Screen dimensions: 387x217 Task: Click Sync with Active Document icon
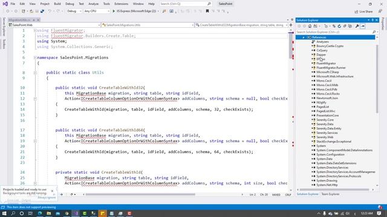[x=334, y=26]
